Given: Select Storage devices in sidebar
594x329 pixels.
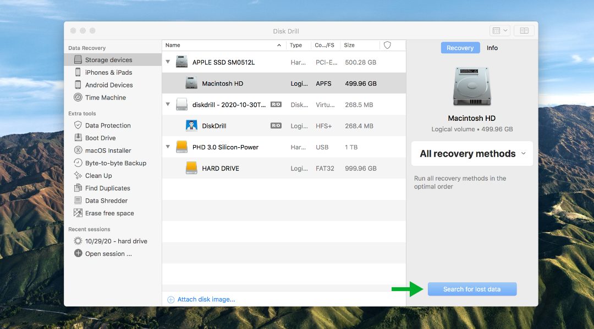Looking at the screenshot, I should (113, 60).
